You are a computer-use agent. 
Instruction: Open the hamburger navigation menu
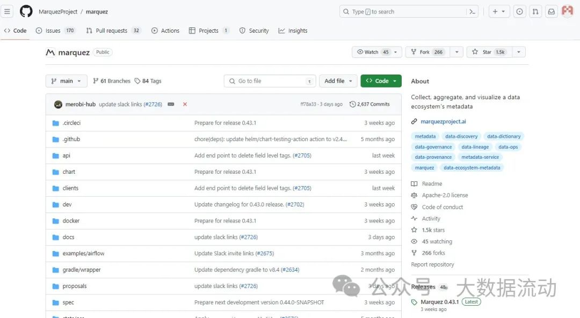pos(7,11)
